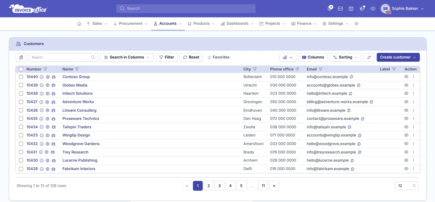Viewport: 435px width, 202px height.
Task: Click the Reset button
Action: [191, 57]
